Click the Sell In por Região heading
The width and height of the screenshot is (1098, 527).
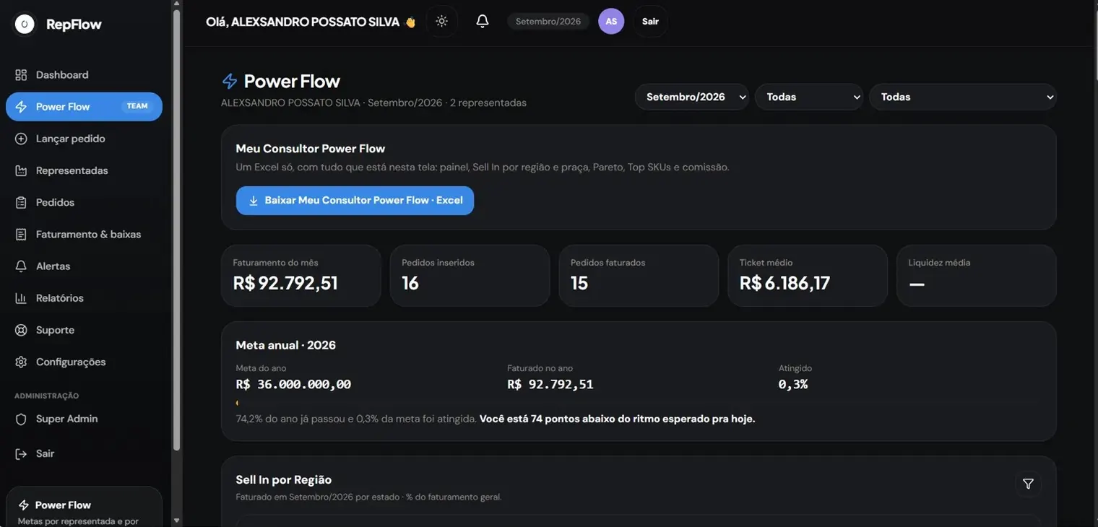pyautogui.click(x=283, y=479)
